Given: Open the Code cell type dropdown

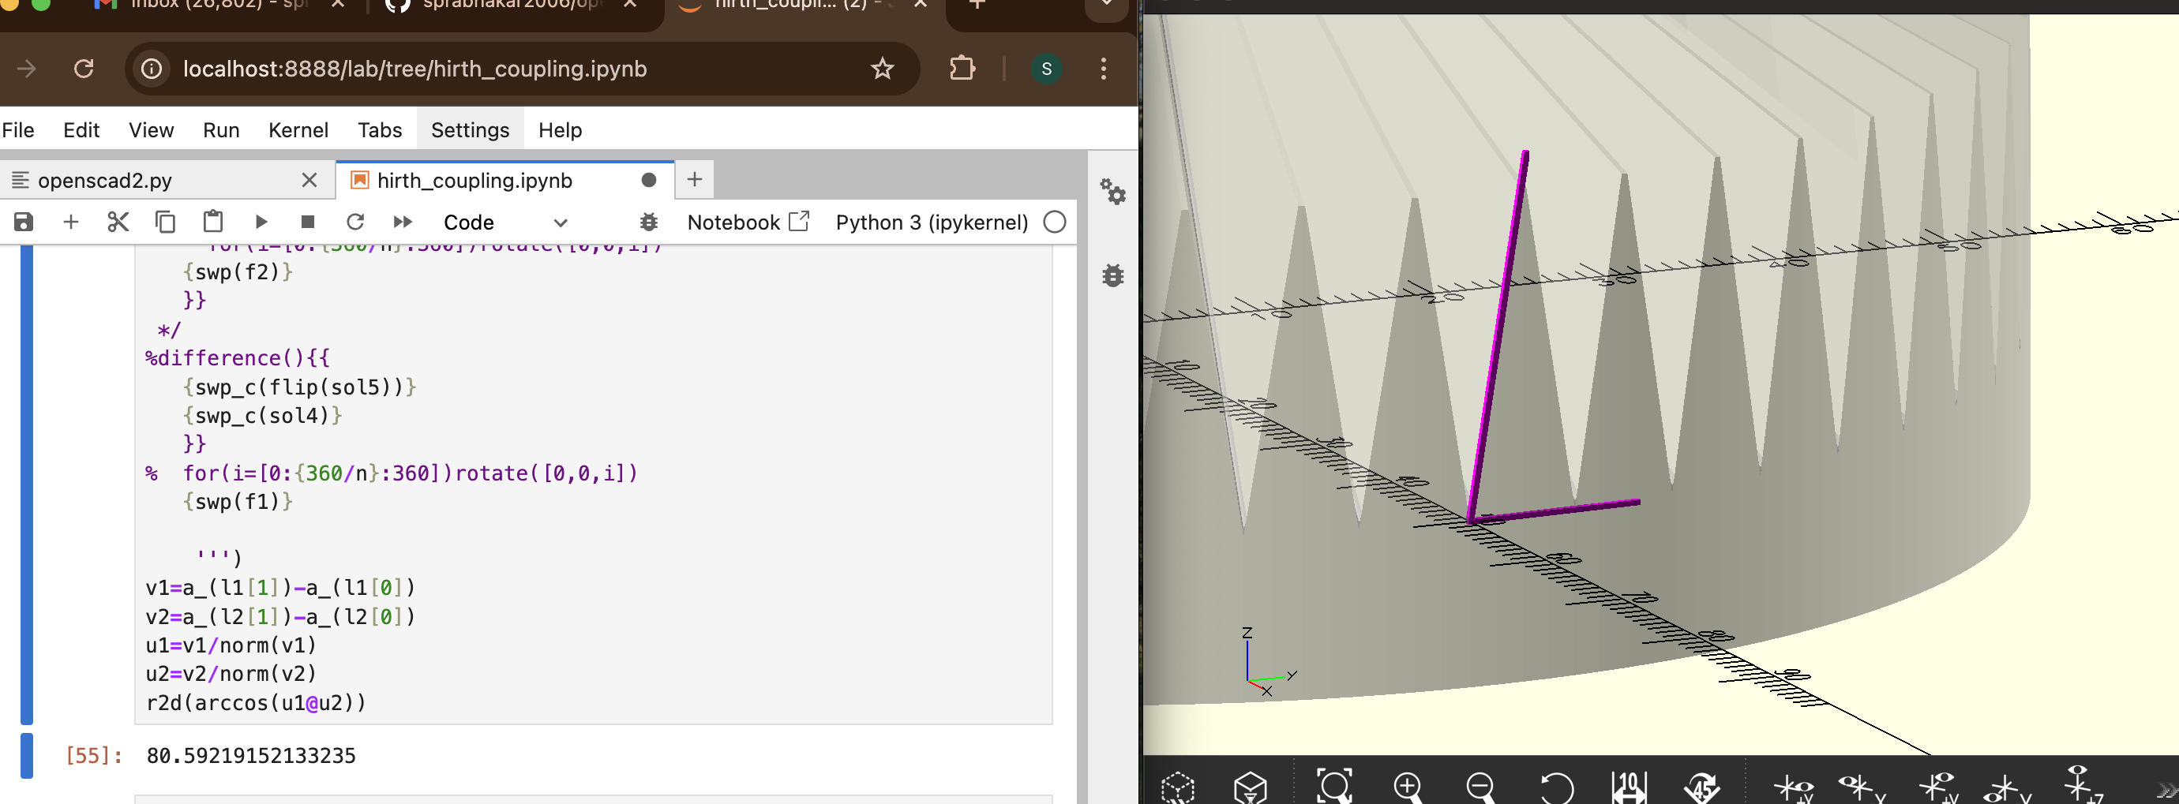Looking at the screenshot, I should tap(504, 223).
